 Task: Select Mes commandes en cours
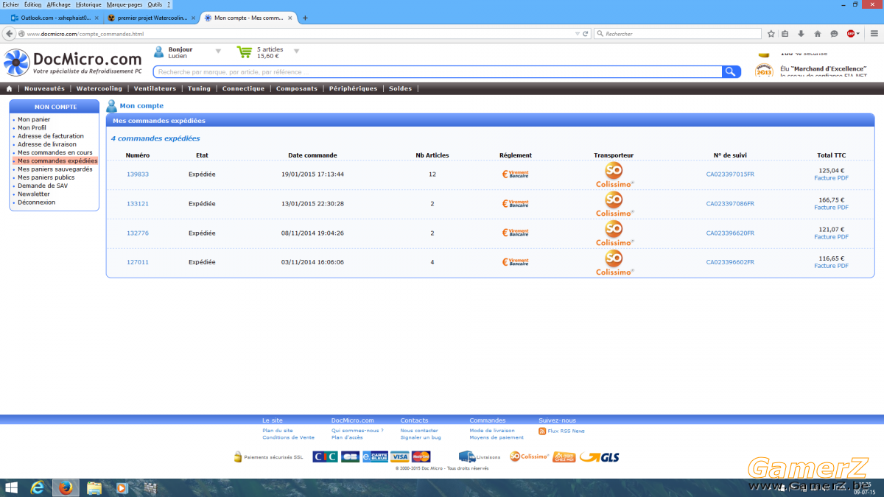[55, 152]
